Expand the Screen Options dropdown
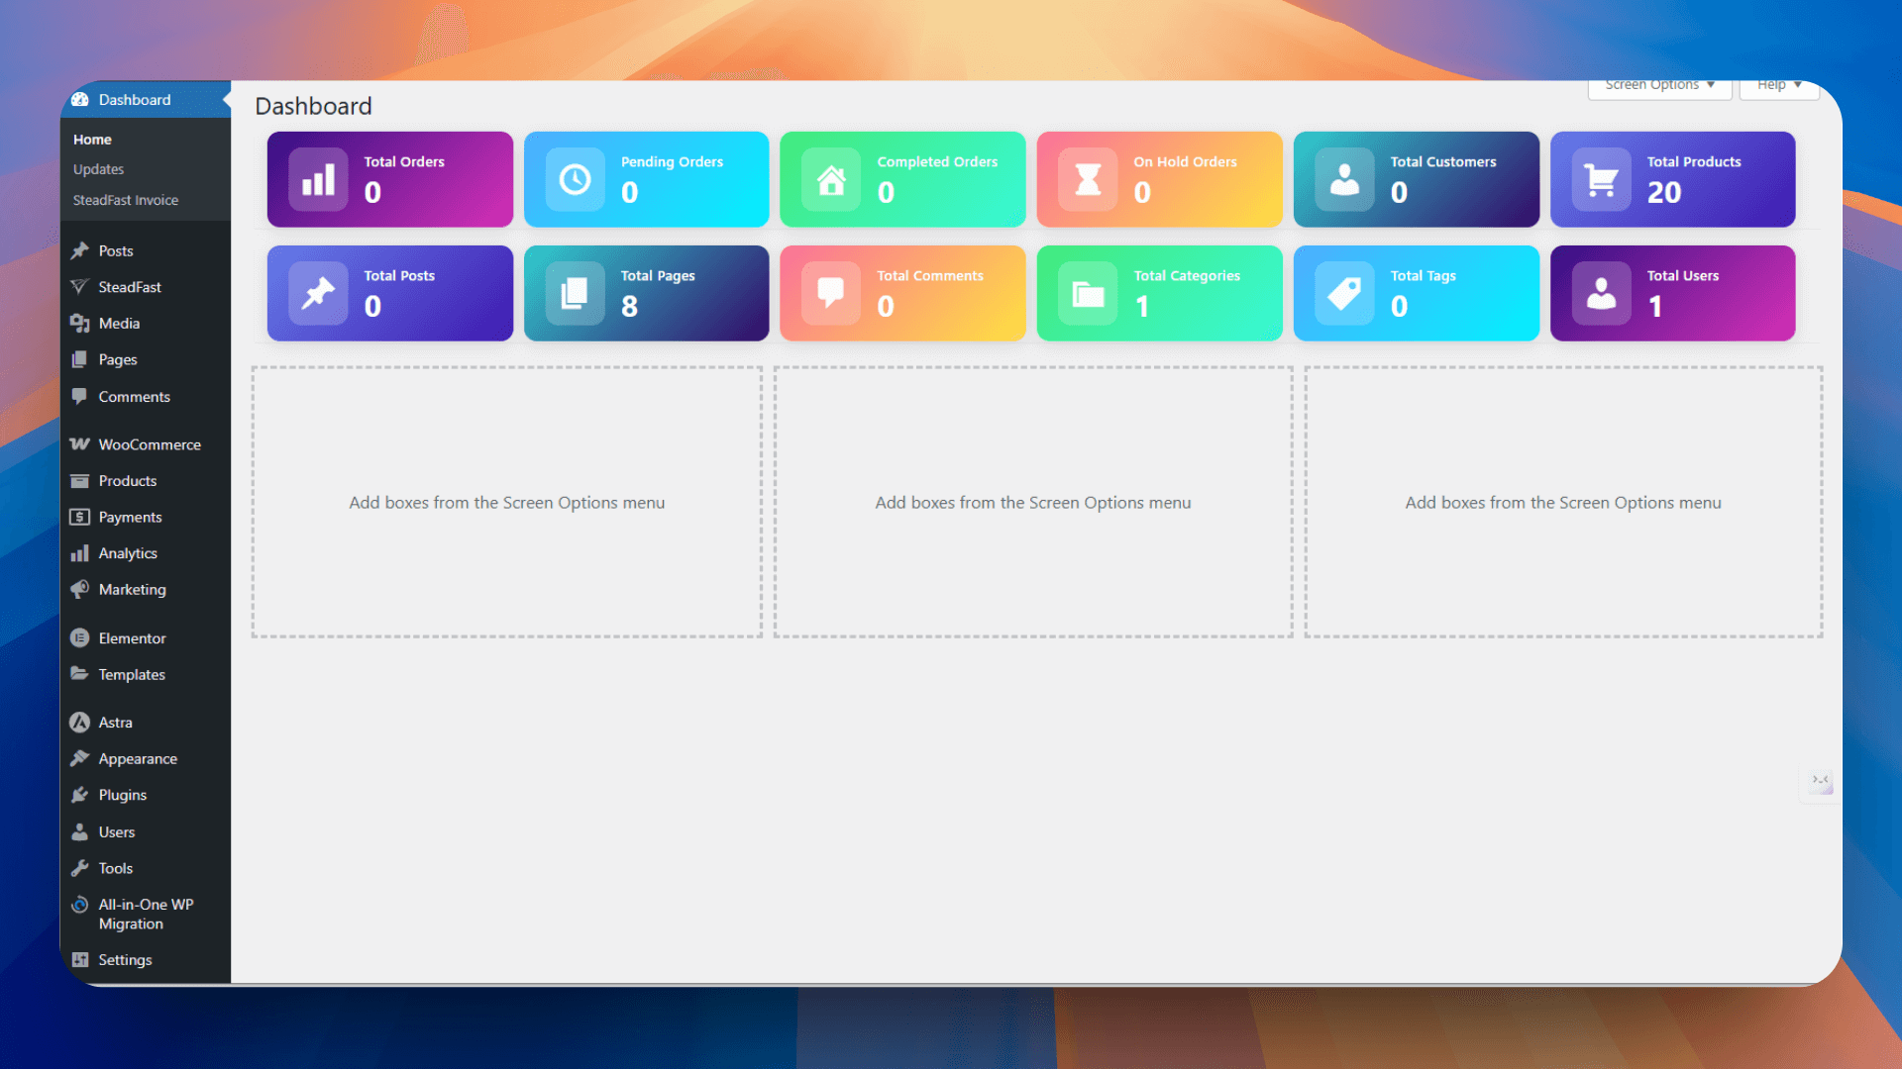The width and height of the screenshot is (1902, 1069). [x=1658, y=85]
